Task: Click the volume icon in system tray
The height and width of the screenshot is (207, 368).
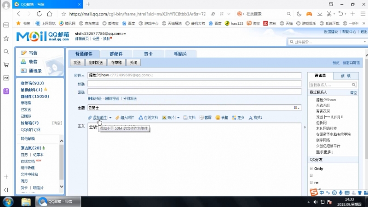Action: 316,202
